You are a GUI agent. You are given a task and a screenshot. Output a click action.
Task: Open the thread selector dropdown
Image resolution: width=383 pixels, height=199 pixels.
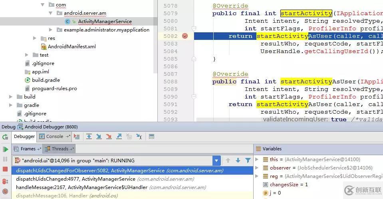[216, 161]
